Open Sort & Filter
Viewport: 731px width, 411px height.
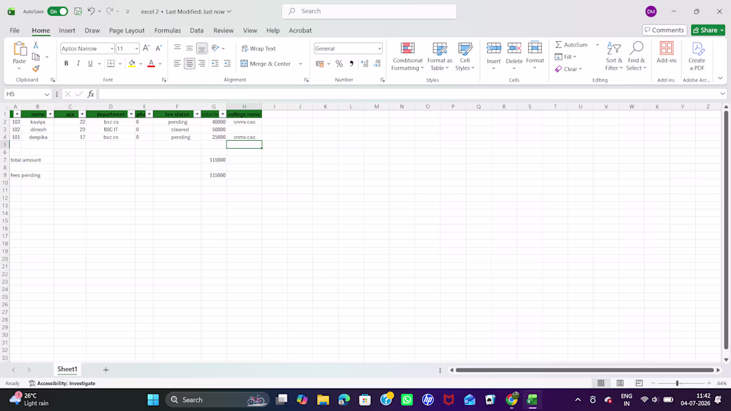614,56
